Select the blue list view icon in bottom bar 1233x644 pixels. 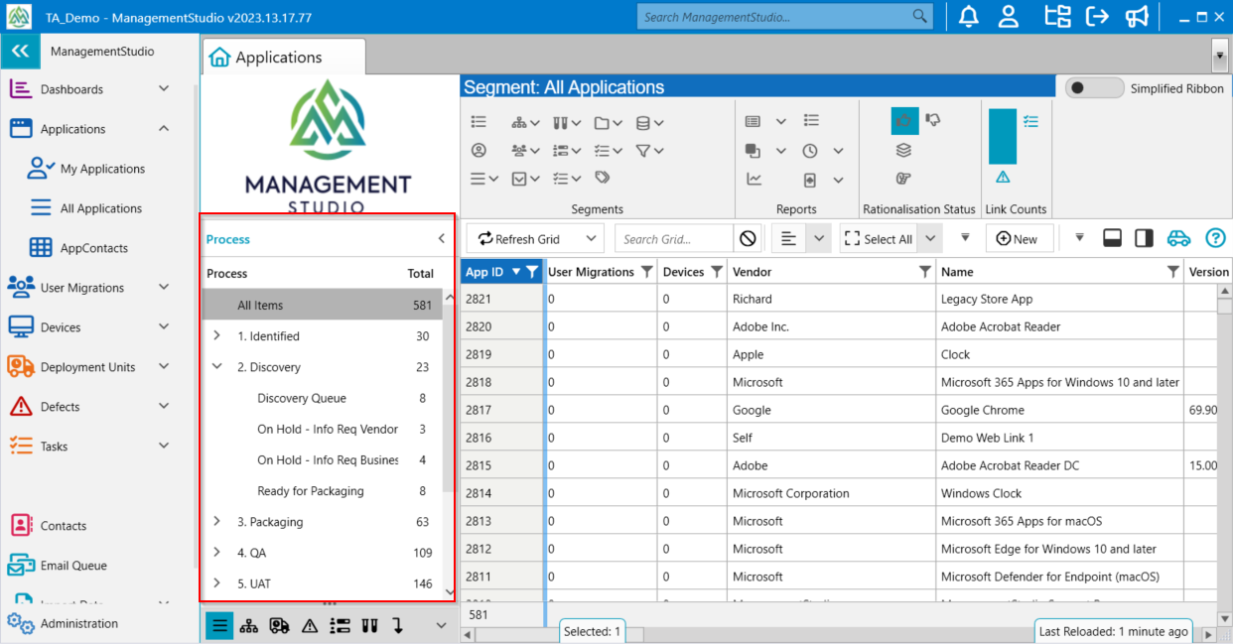219,625
